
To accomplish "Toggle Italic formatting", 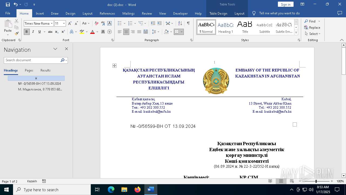I will (x=33, y=32).
